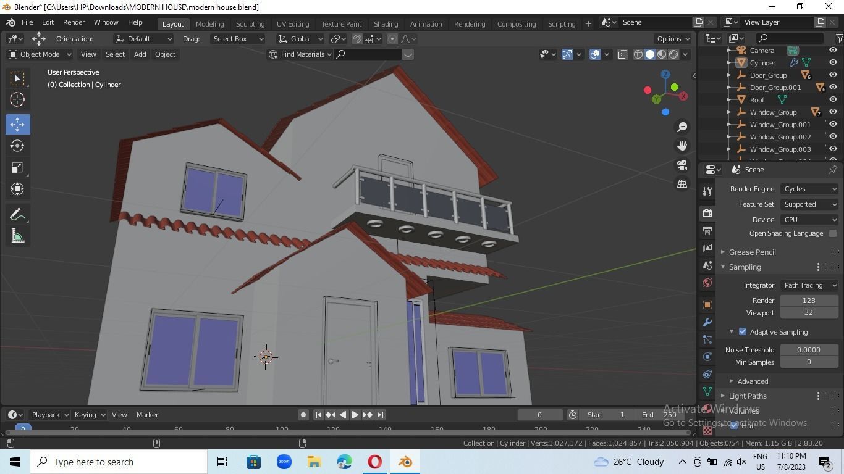Select the Scale tool
844x474 pixels.
pos(17,167)
